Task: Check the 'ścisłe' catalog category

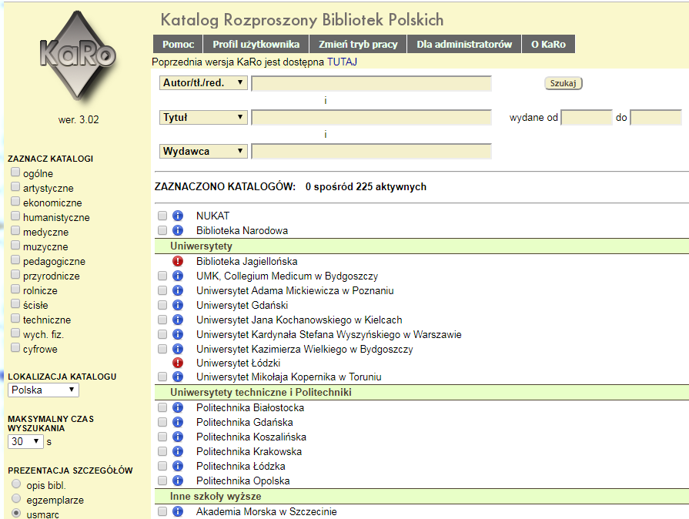Action: 15,303
